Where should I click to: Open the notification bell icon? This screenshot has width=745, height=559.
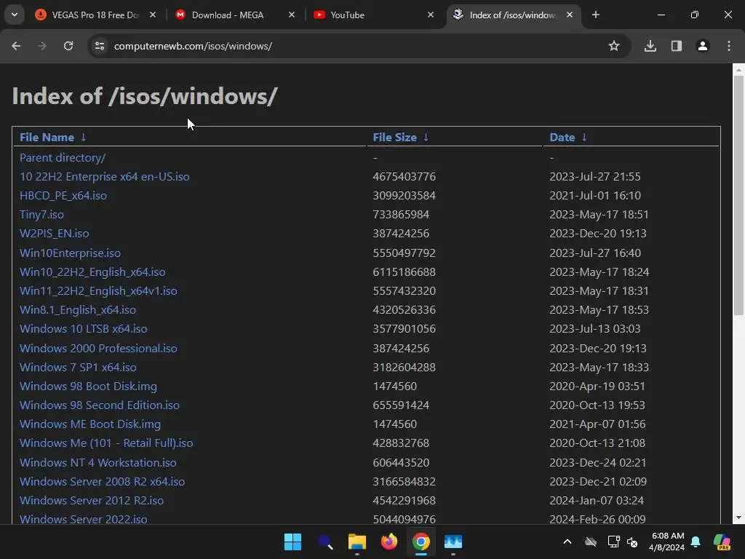[x=696, y=542]
